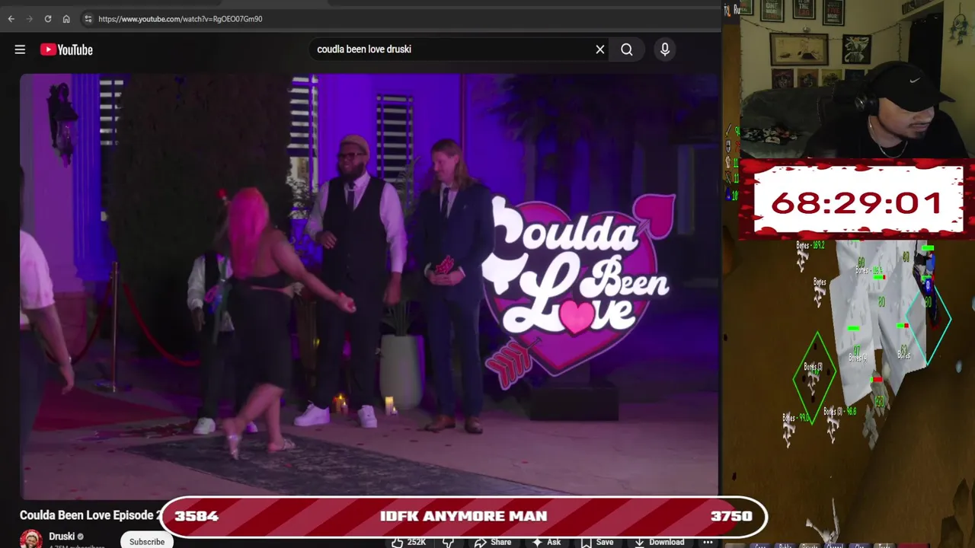
Task: Download the video
Action: (x=660, y=542)
